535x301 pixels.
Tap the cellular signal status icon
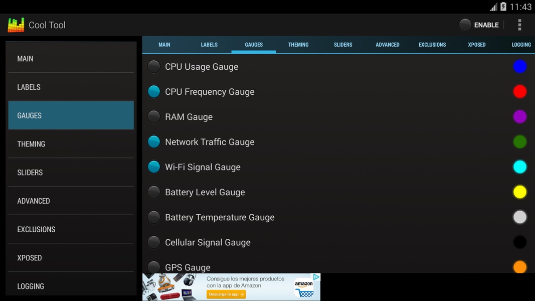click(x=493, y=7)
